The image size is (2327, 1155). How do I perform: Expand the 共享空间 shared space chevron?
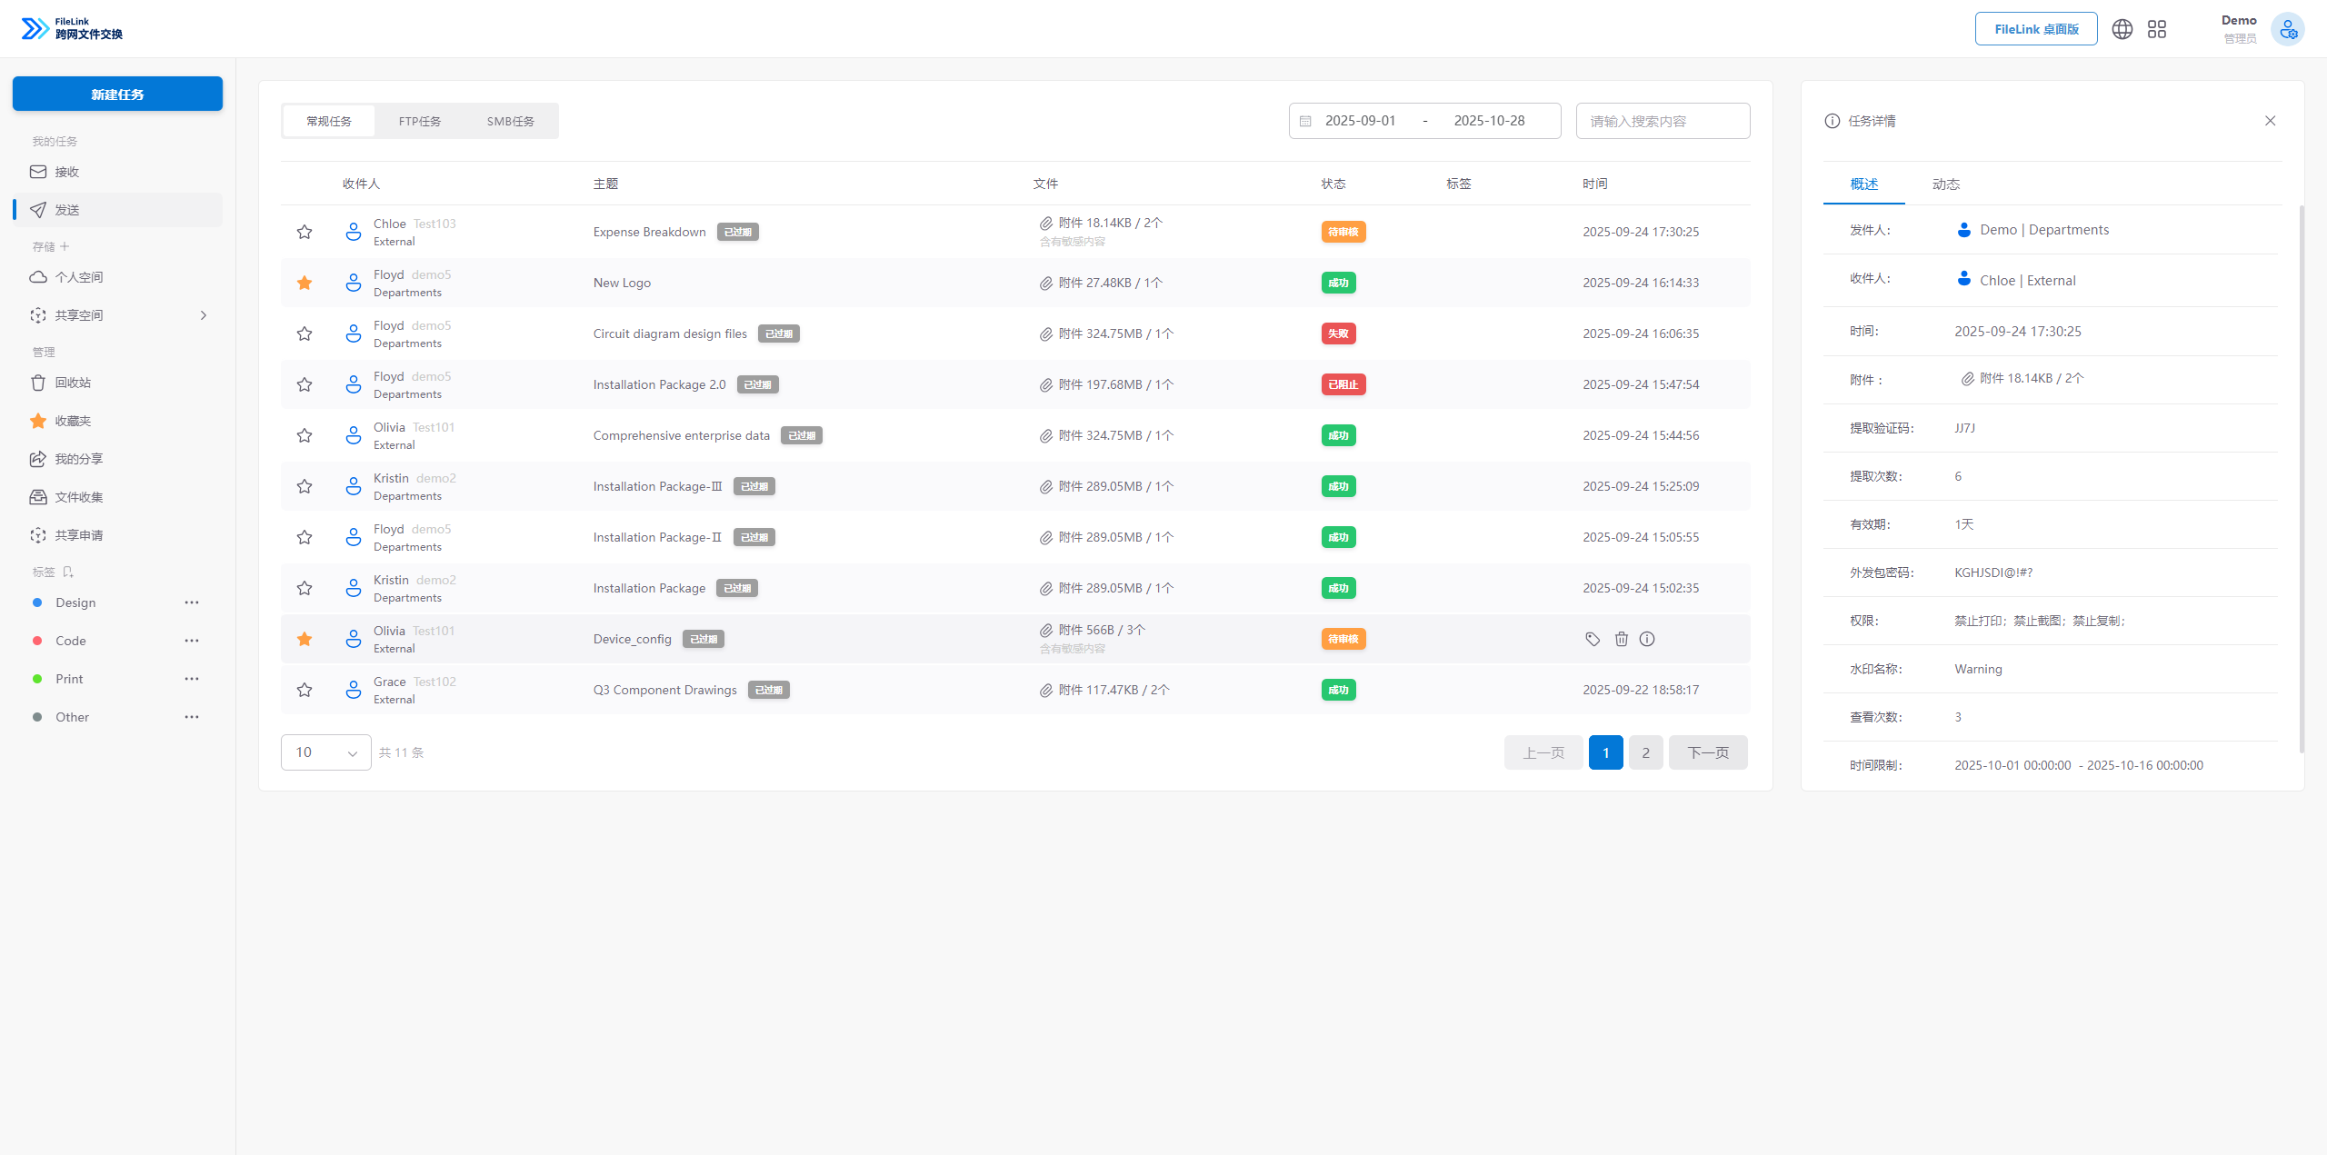coord(204,315)
